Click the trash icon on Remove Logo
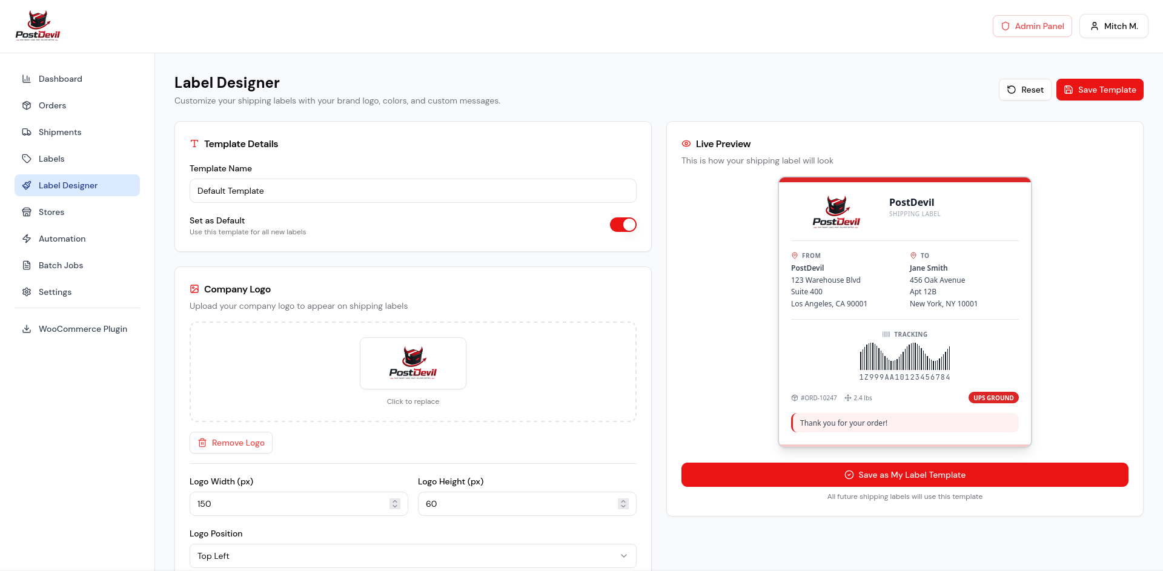 click(x=202, y=443)
